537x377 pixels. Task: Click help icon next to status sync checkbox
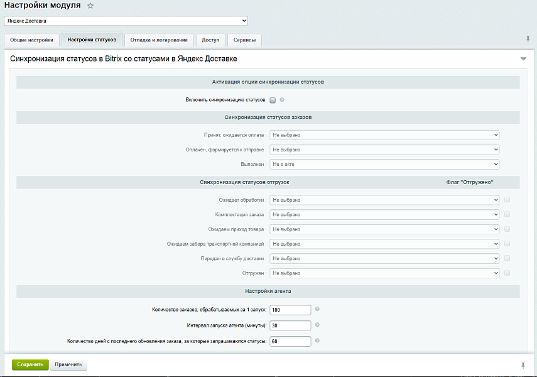283,100
